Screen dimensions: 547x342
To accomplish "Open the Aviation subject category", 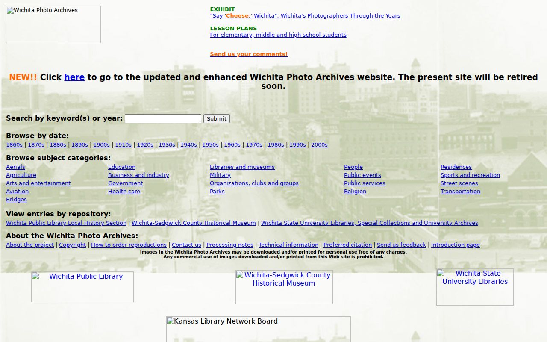I will coord(17,192).
